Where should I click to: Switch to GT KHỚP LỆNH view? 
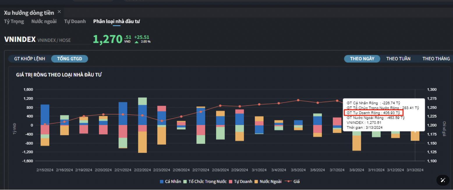point(30,59)
